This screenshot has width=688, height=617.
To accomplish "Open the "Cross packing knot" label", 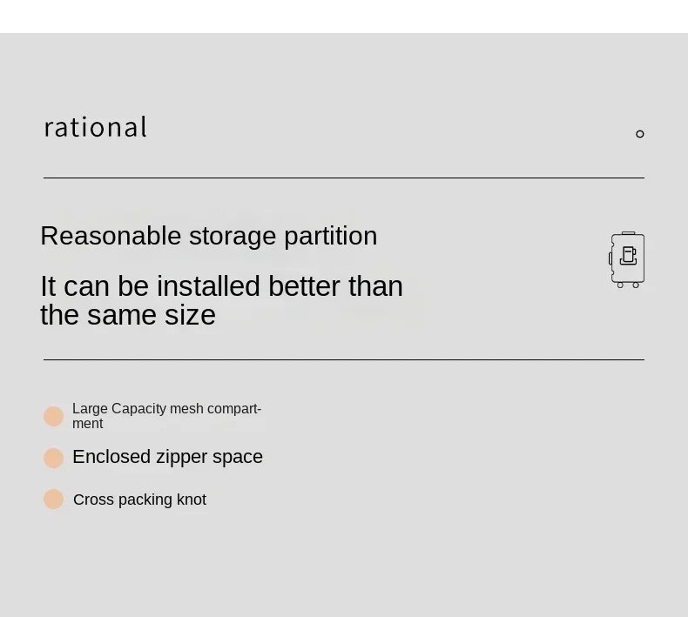I will click(x=139, y=500).
